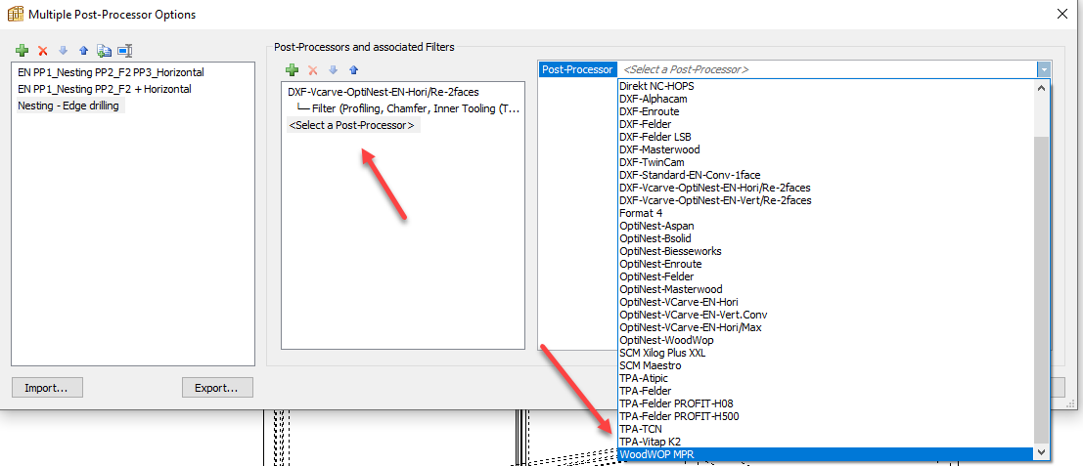Image resolution: width=1083 pixels, height=466 pixels.
Task: Click the <Select a Post-Processor> combo field
Action: pyautogui.click(x=827, y=69)
